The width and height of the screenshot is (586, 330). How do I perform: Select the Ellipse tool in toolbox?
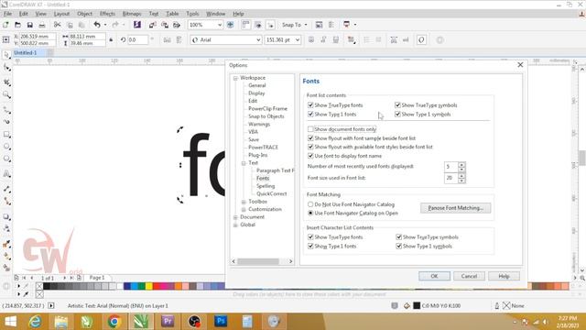tap(6, 147)
